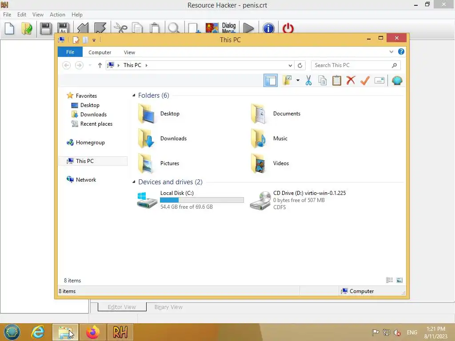Viewport: 455px width, 341px height.
Task: Select CD Drive (D:) virtio-win
Action: 298,200
